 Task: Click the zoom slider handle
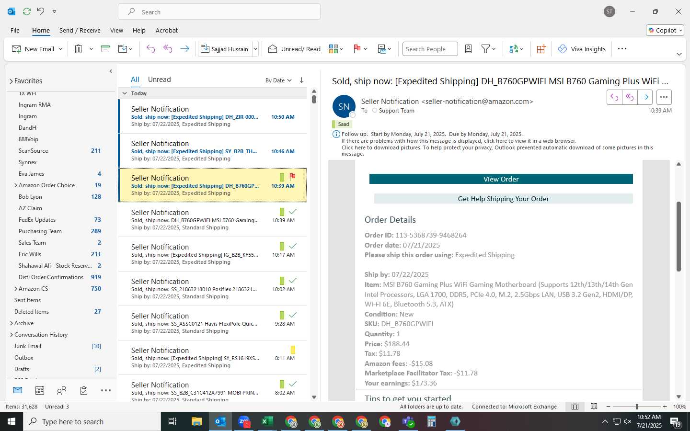coord(637,407)
